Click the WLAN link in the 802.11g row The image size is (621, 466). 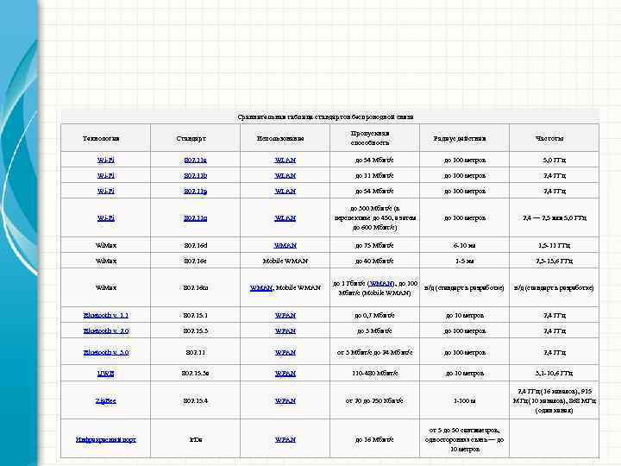285,191
